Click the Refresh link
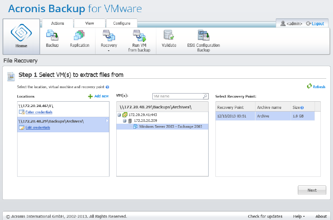Screen dimensions: 333x220 (319, 87)
